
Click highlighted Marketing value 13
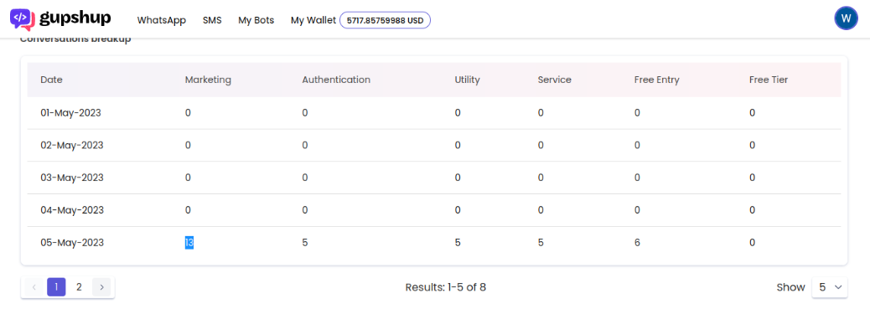click(189, 243)
